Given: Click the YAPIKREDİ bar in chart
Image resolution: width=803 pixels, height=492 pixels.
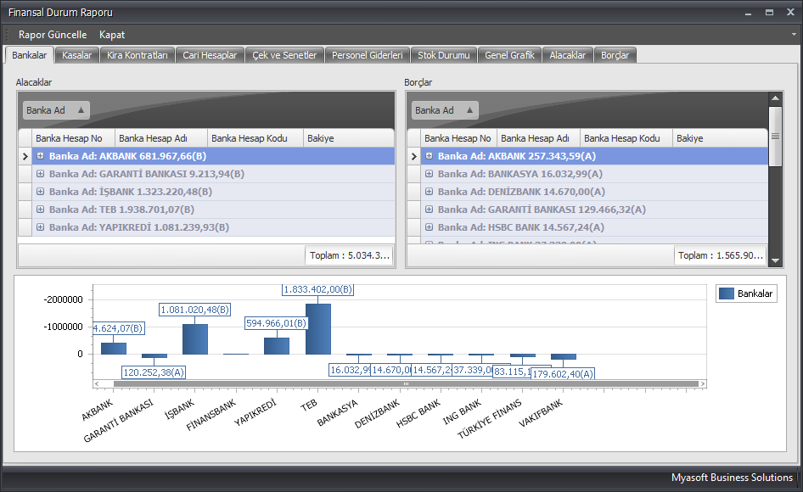Looking at the screenshot, I should pos(277,345).
